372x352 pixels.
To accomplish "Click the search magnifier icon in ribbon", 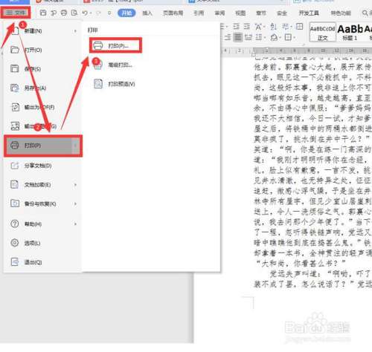I will point(365,13).
